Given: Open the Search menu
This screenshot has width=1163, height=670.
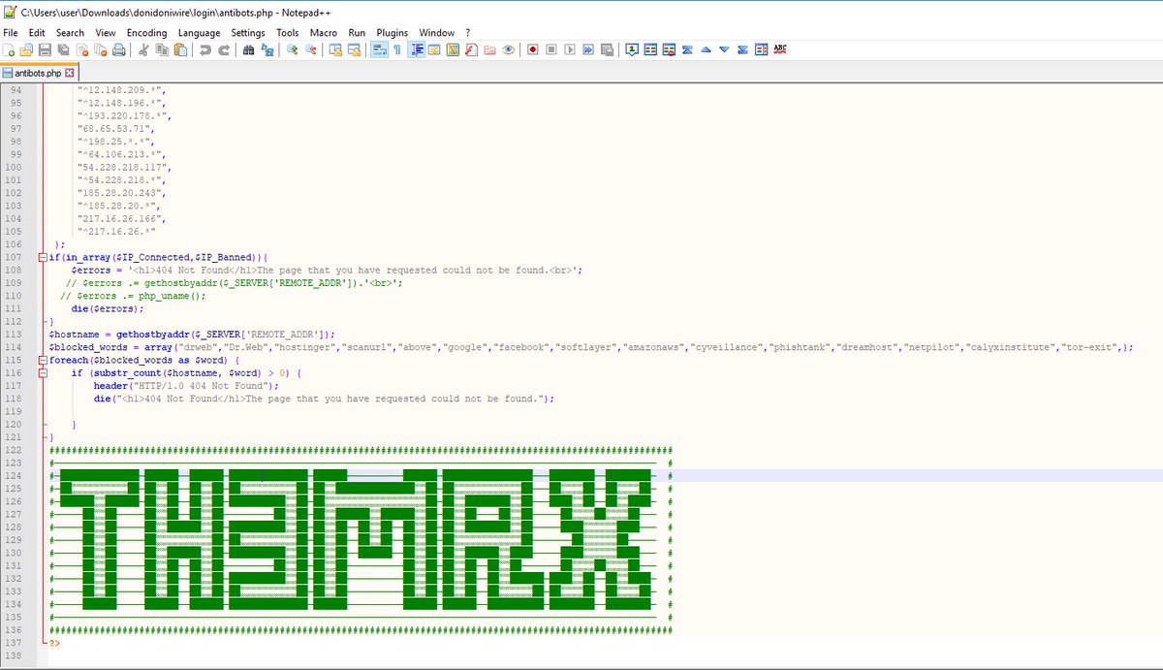Looking at the screenshot, I should (x=70, y=32).
